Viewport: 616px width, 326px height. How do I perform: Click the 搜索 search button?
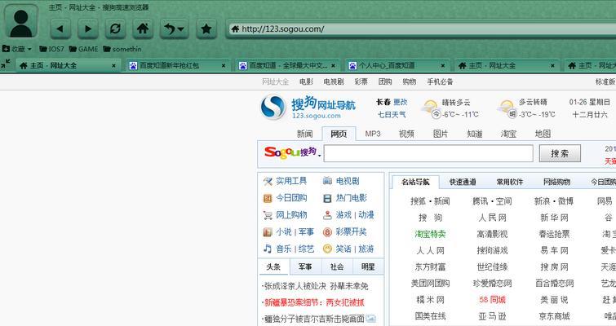(x=560, y=153)
